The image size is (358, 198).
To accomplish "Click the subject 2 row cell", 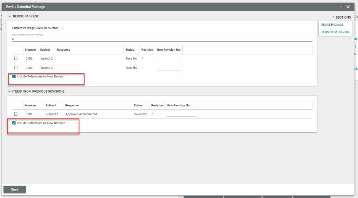I will (x=46, y=59).
